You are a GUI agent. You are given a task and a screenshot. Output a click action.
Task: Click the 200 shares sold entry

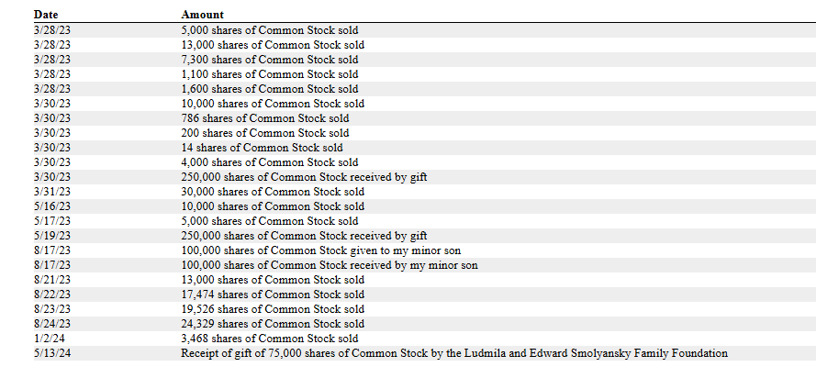[x=264, y=133]
